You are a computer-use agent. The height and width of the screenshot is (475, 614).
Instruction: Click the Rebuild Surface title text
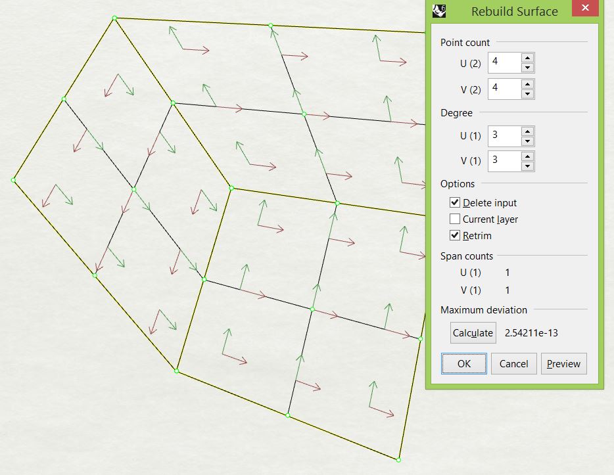515,12
